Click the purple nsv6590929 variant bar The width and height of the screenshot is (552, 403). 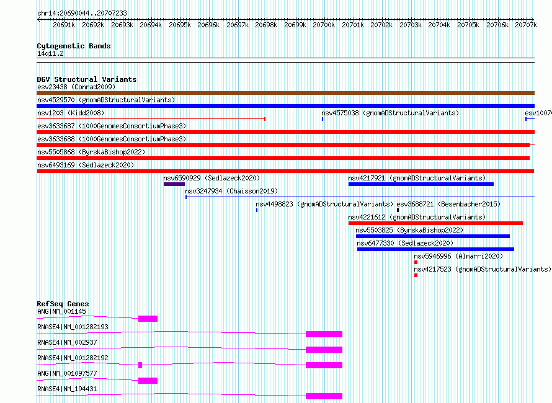click(x=174, y=184)
